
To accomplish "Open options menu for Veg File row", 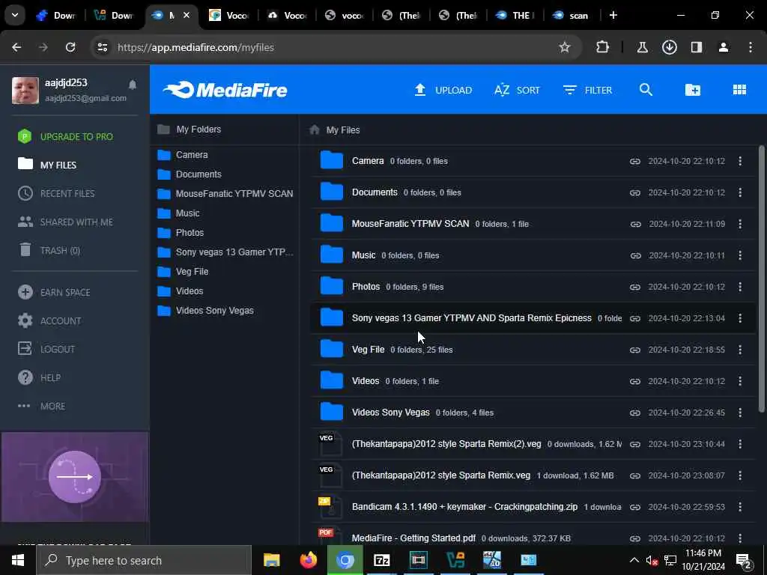I will pos(740,350).
